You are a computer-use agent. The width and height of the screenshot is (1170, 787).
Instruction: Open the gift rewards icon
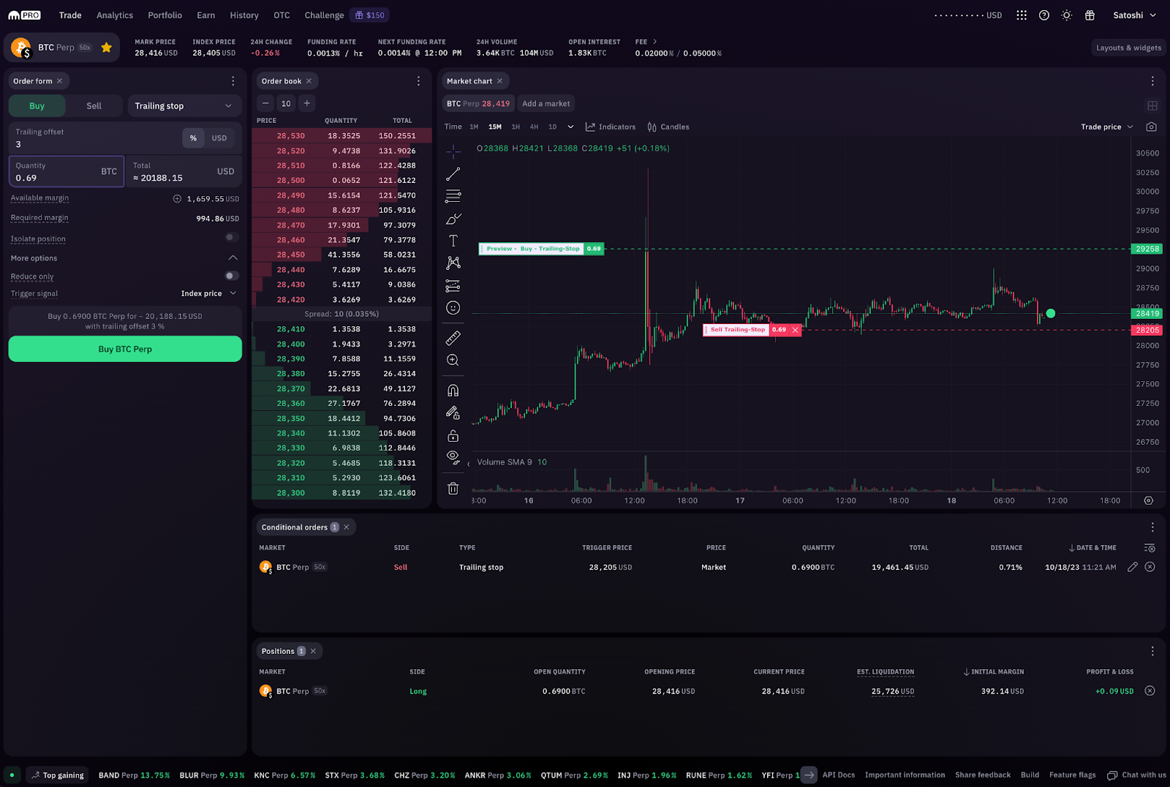(1090, 15)
